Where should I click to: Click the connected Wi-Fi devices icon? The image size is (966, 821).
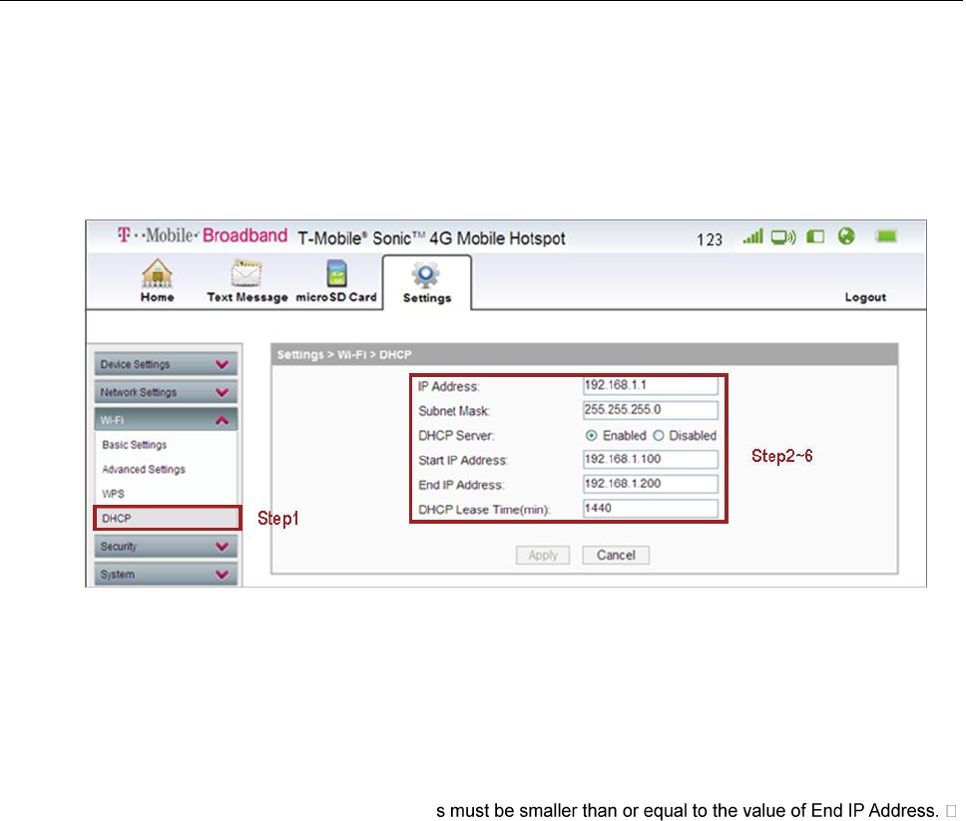[783, 237]
